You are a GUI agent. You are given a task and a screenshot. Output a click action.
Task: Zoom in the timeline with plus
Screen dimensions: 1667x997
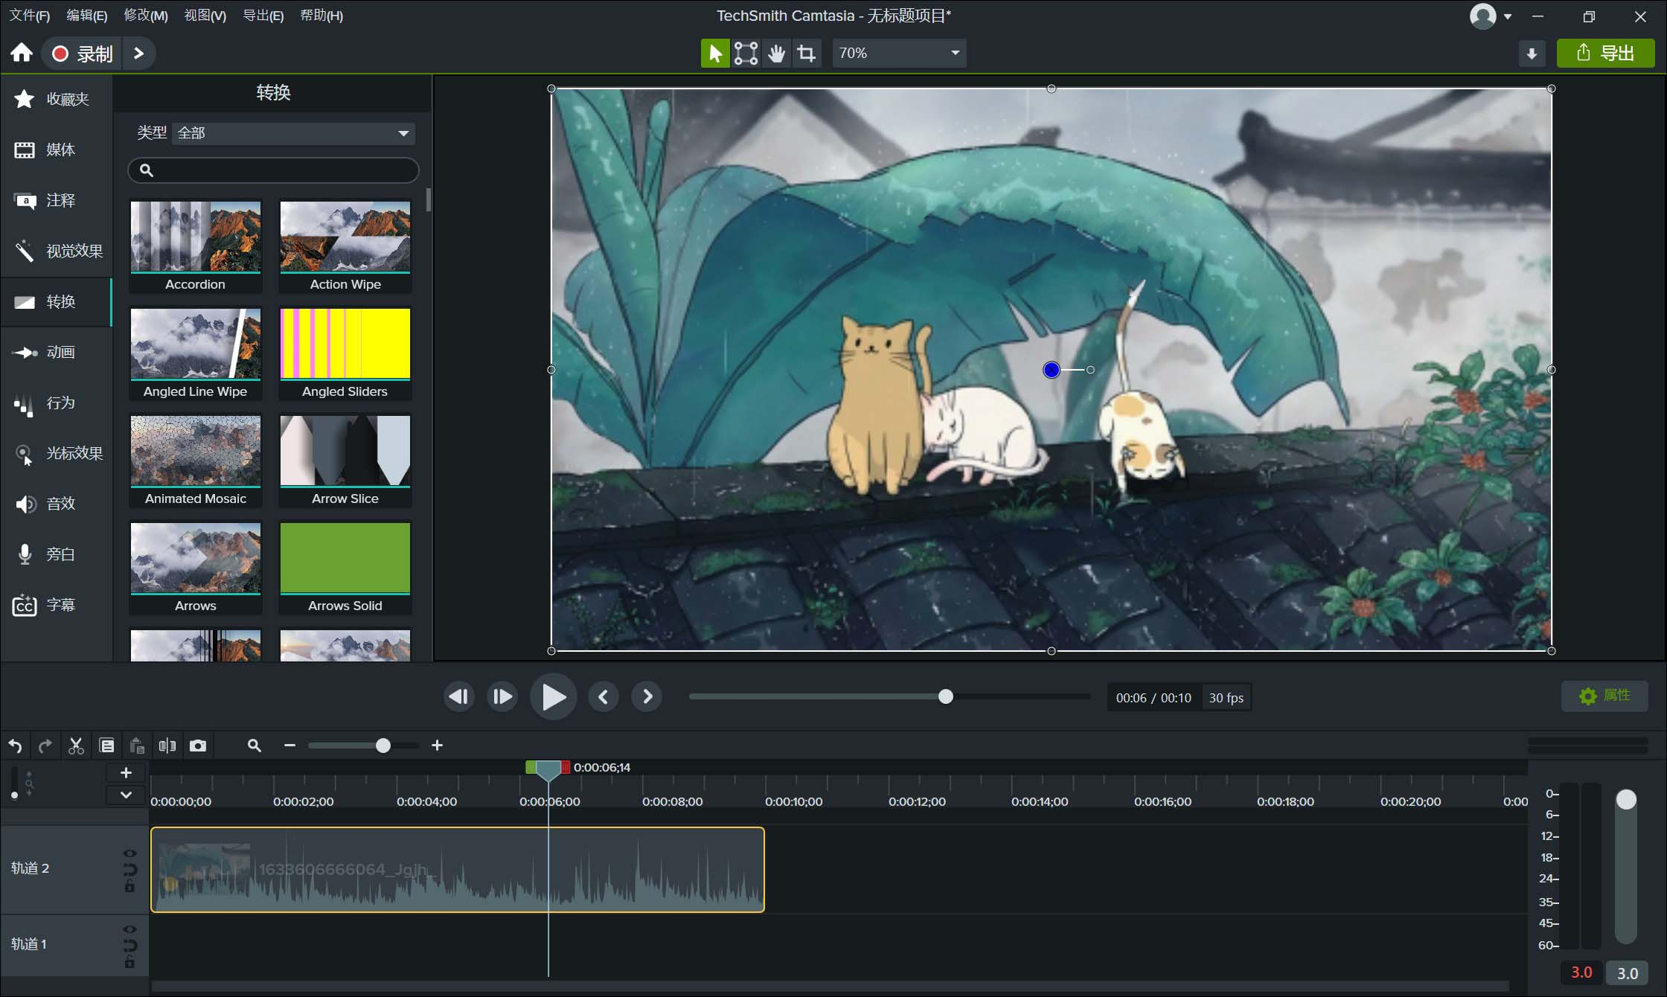point(438,746)
